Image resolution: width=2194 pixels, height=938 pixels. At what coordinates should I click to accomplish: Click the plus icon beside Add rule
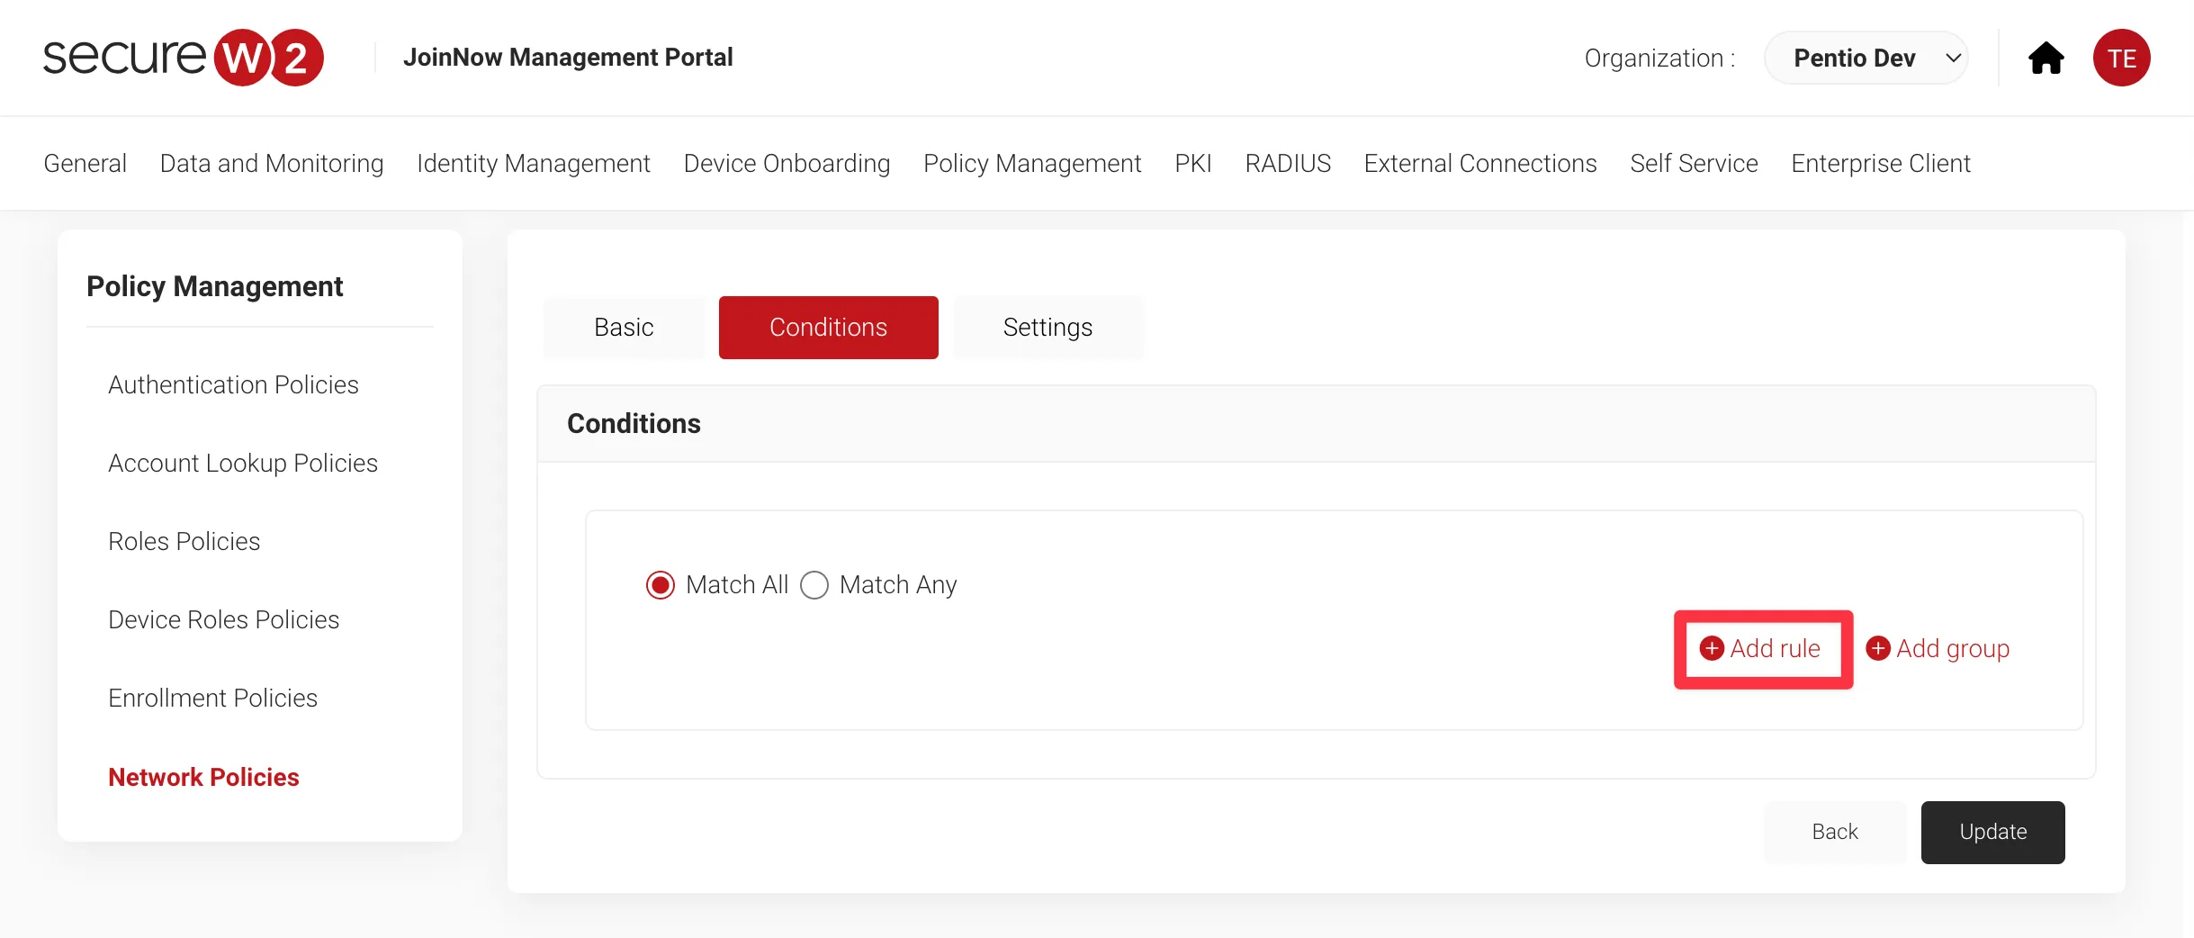[x=1712, y=648]
